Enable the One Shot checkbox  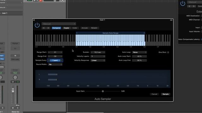tap(168, 52)
